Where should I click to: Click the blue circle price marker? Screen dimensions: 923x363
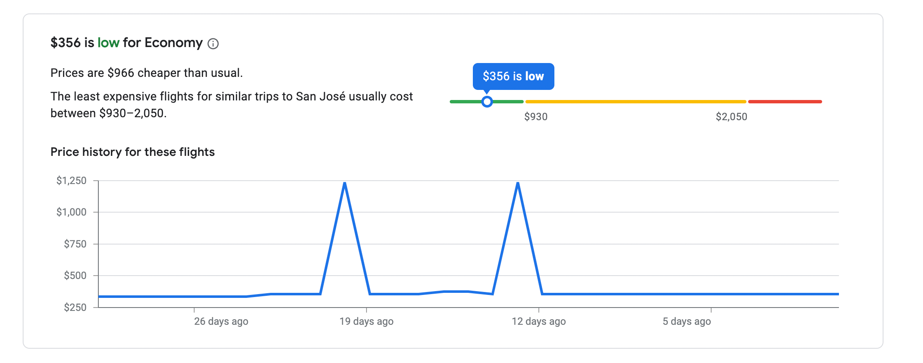(487, 102)
